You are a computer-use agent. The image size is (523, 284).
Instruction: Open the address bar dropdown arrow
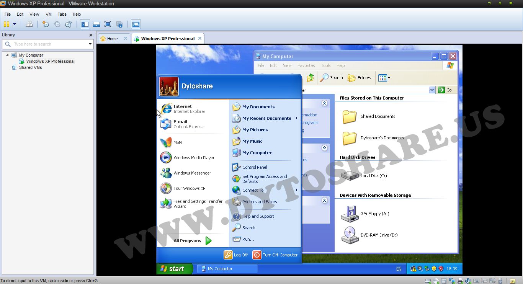coord(432,90)
